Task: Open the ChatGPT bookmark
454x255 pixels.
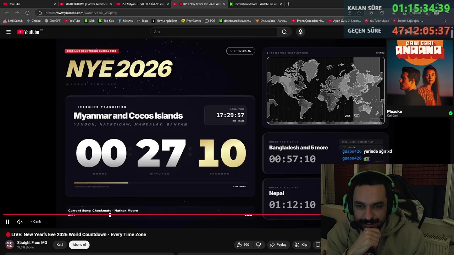Action: point(52,21)
